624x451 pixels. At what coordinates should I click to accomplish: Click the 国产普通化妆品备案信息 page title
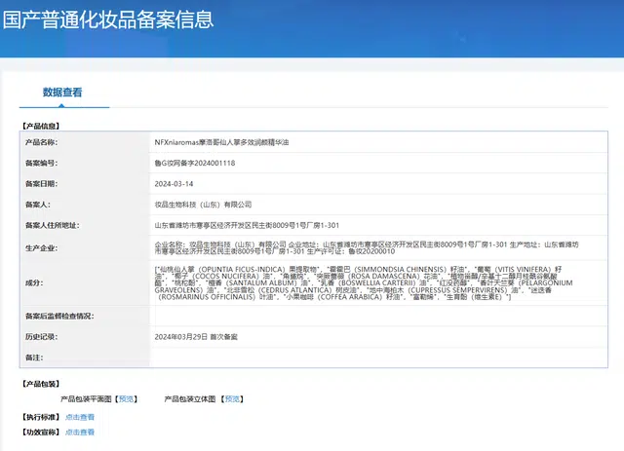coord(107,19)
